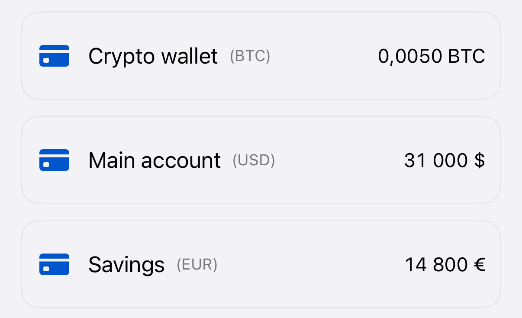The width and height of the screenshot is (522, 318).
Task: Click the card icon beside Crypto wallet
Action: pyautogui.click(x=54, y=56)
